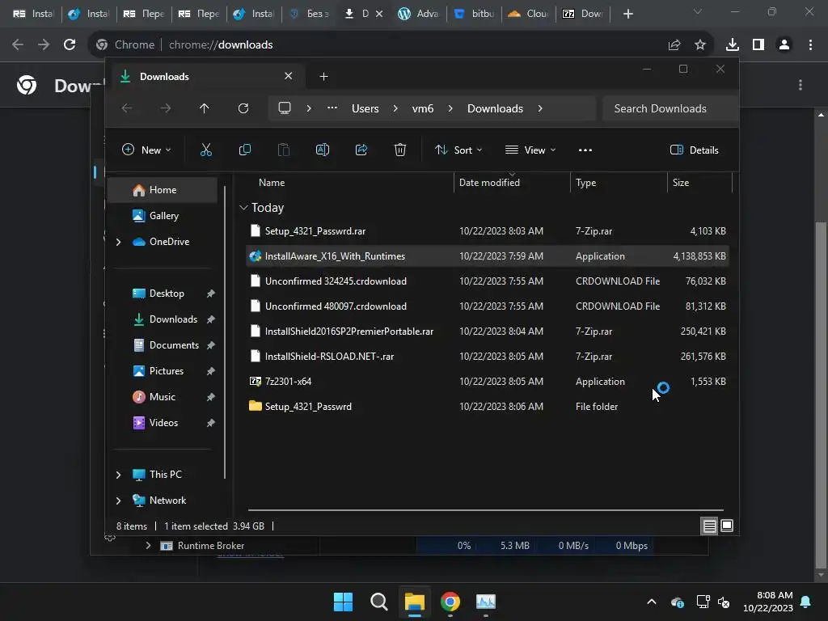828x621 pixels.
Task: Switch to details list view icon in status bar
Action: [x=709, y=526]
